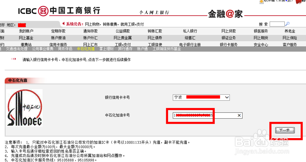Click the Sinopec logo image
This screenshot has height=162, width=306.
click(x=24, y=108)
